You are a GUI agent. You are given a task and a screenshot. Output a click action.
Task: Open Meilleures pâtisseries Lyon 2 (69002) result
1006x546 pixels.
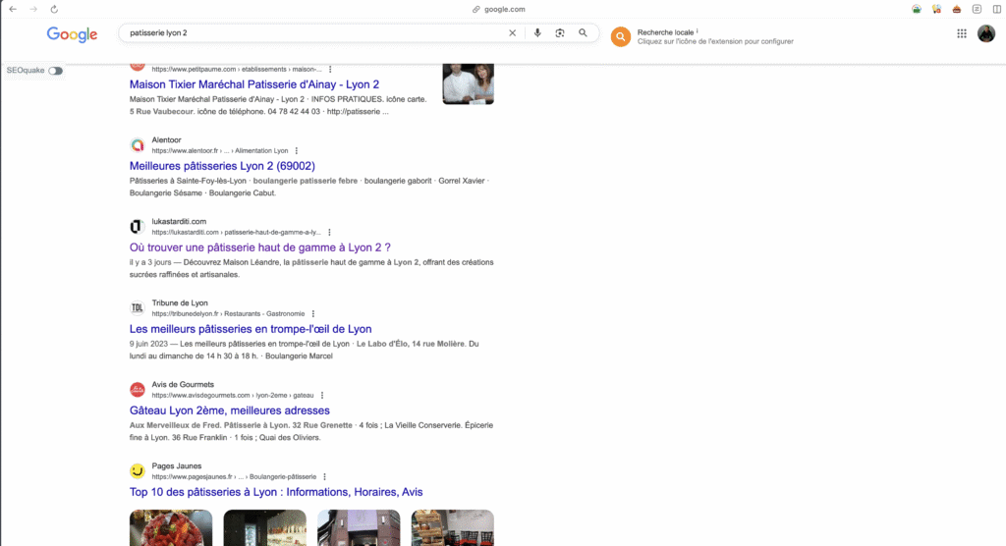coord(222,166)
